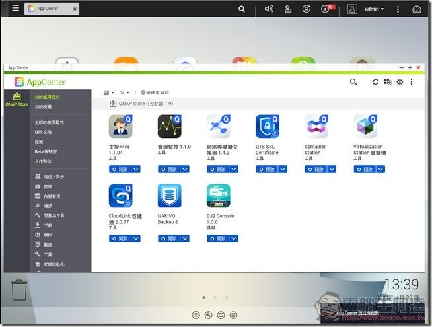432x327 pixels.
Task: Refresh the App Center app list
Action: [x=375, y=82]
